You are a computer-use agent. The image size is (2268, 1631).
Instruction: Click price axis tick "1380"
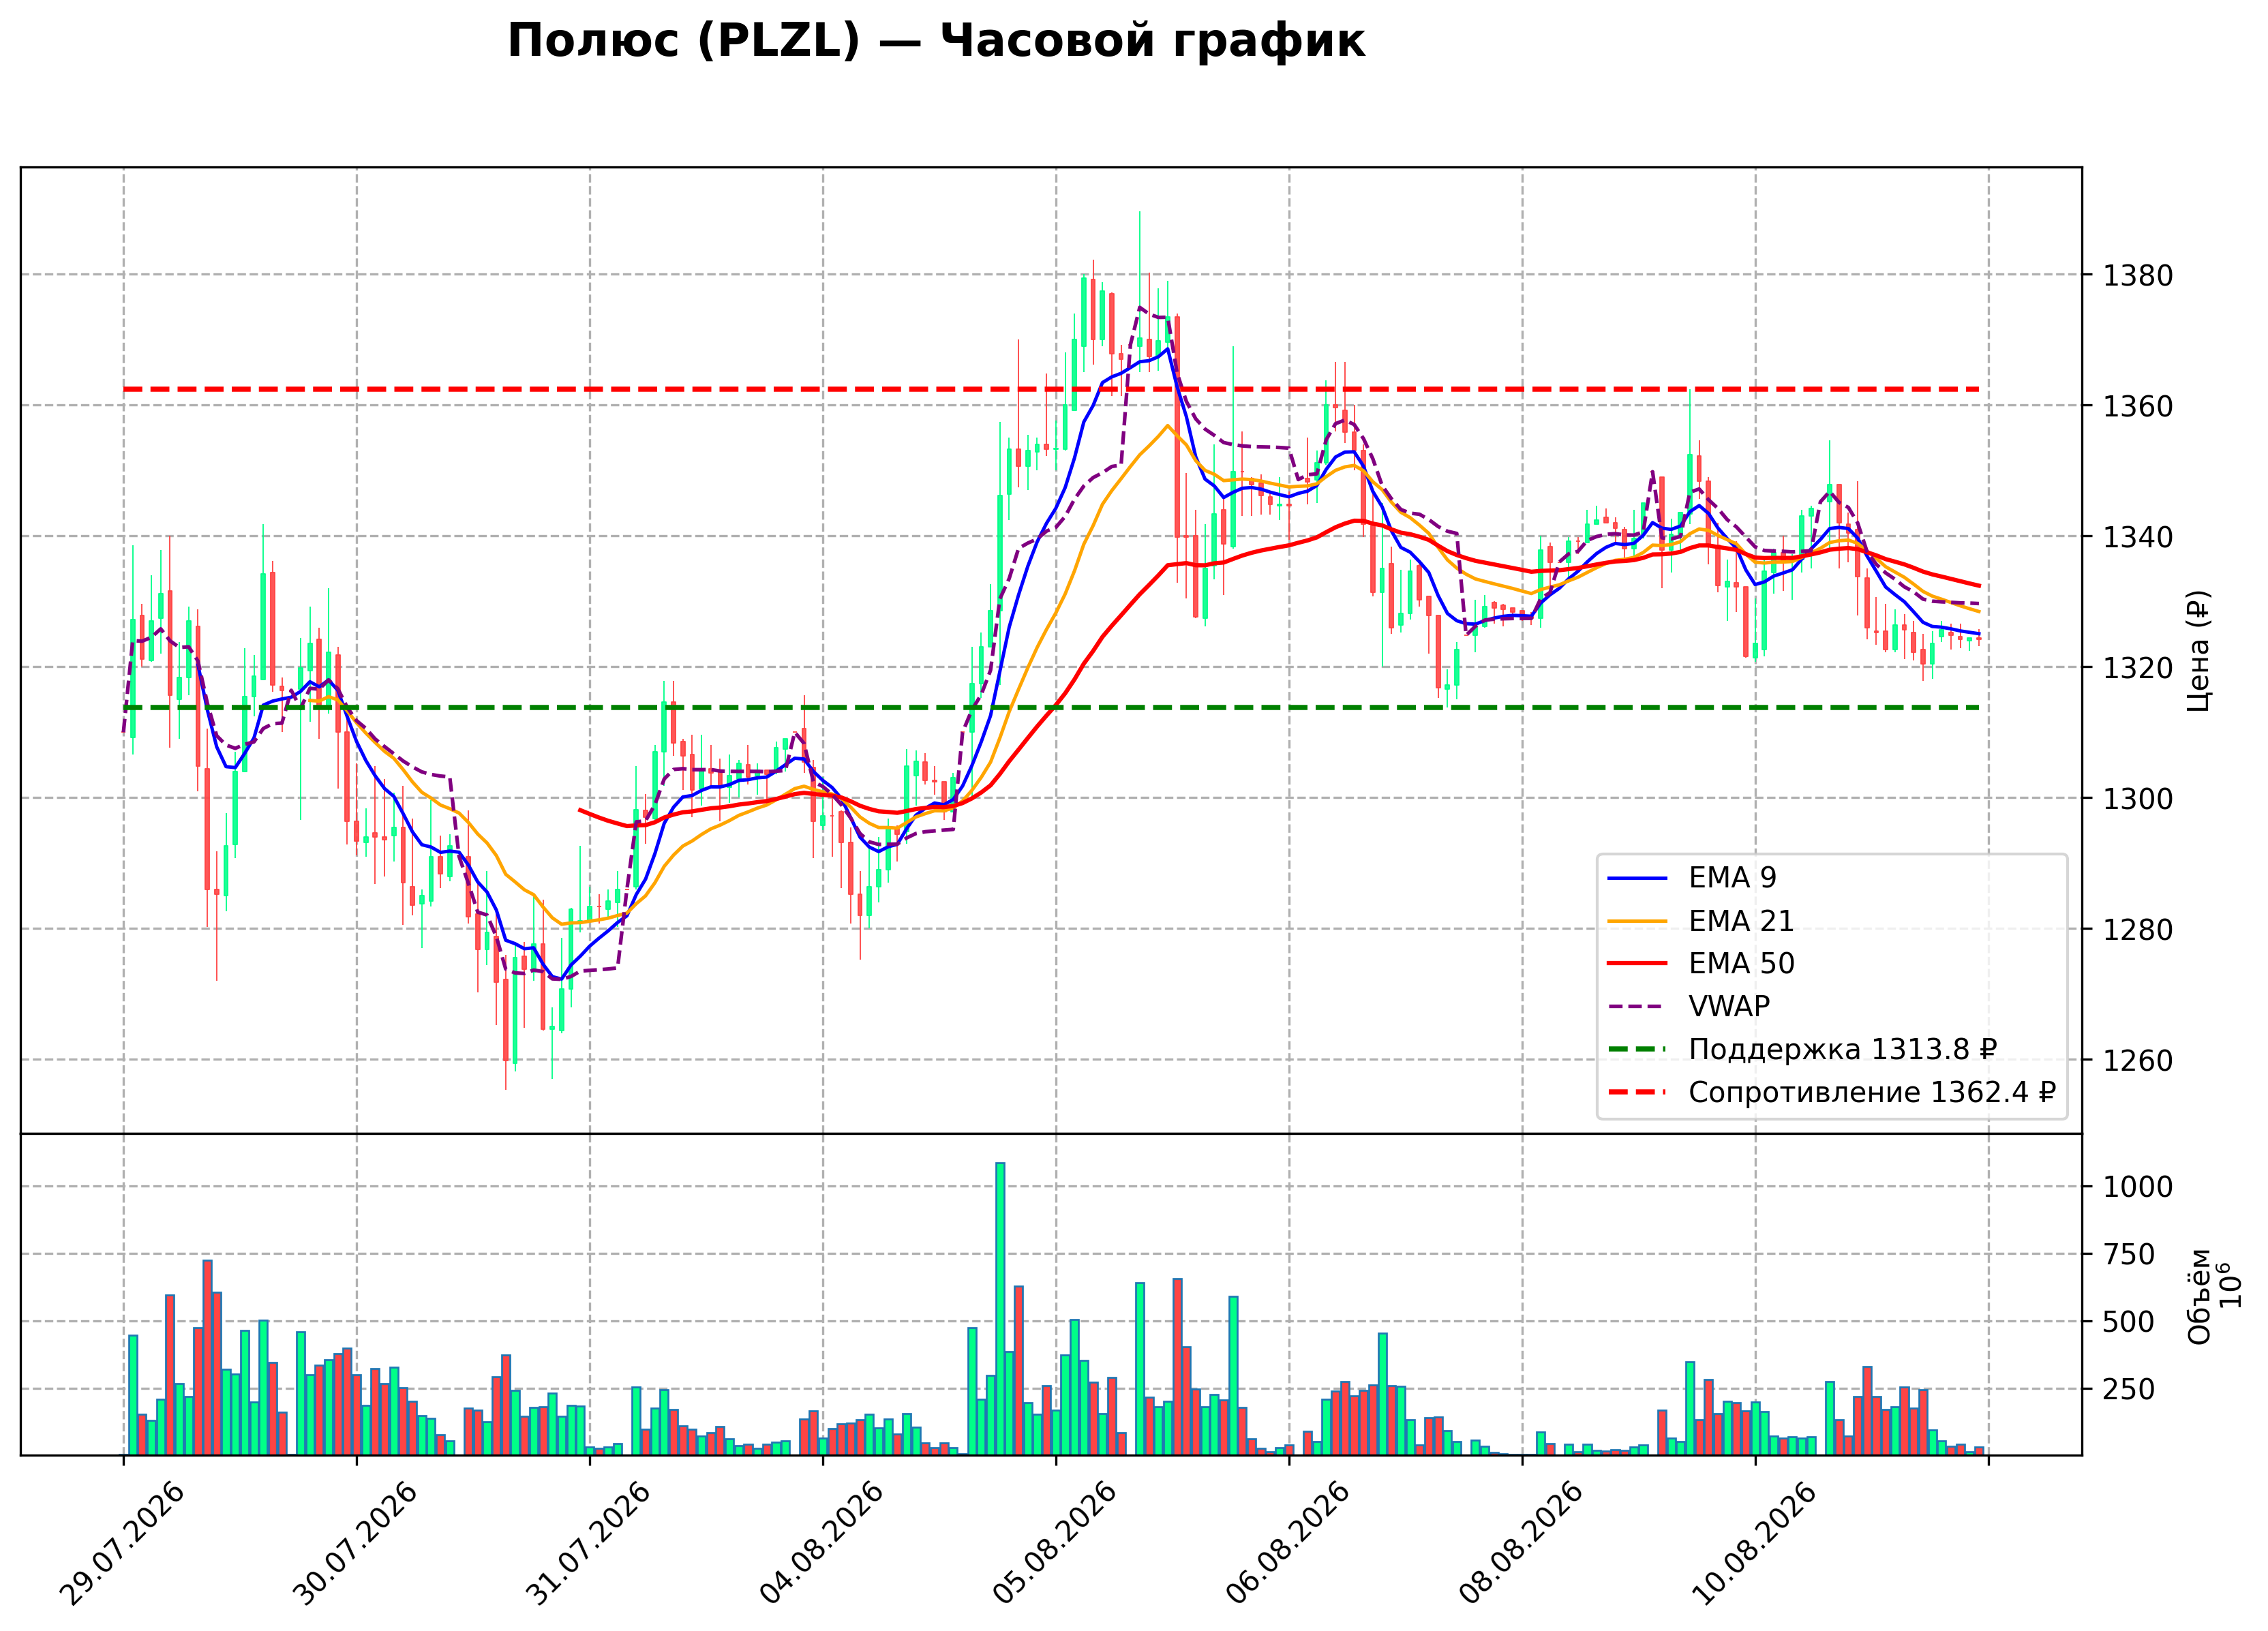click(2138, 276)
